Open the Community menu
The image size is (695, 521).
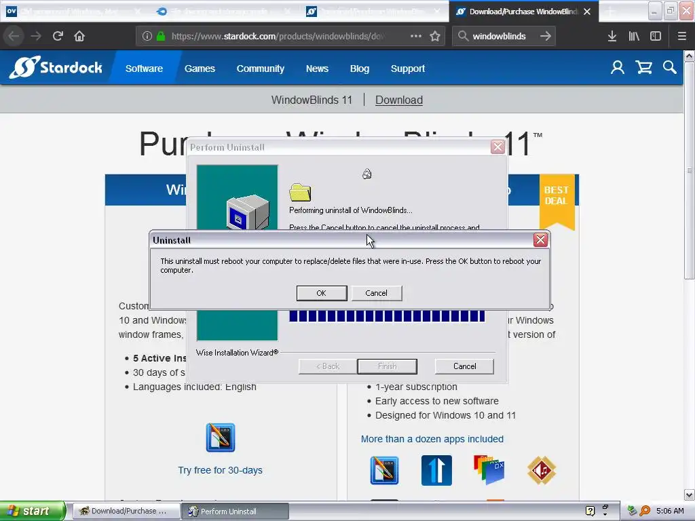pos(260,69)
